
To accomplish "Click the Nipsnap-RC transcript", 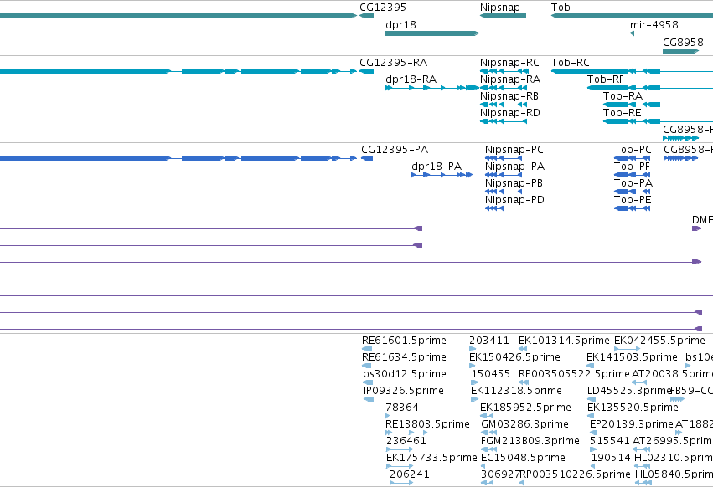I will pyautogui.click(x=504, y=71).
